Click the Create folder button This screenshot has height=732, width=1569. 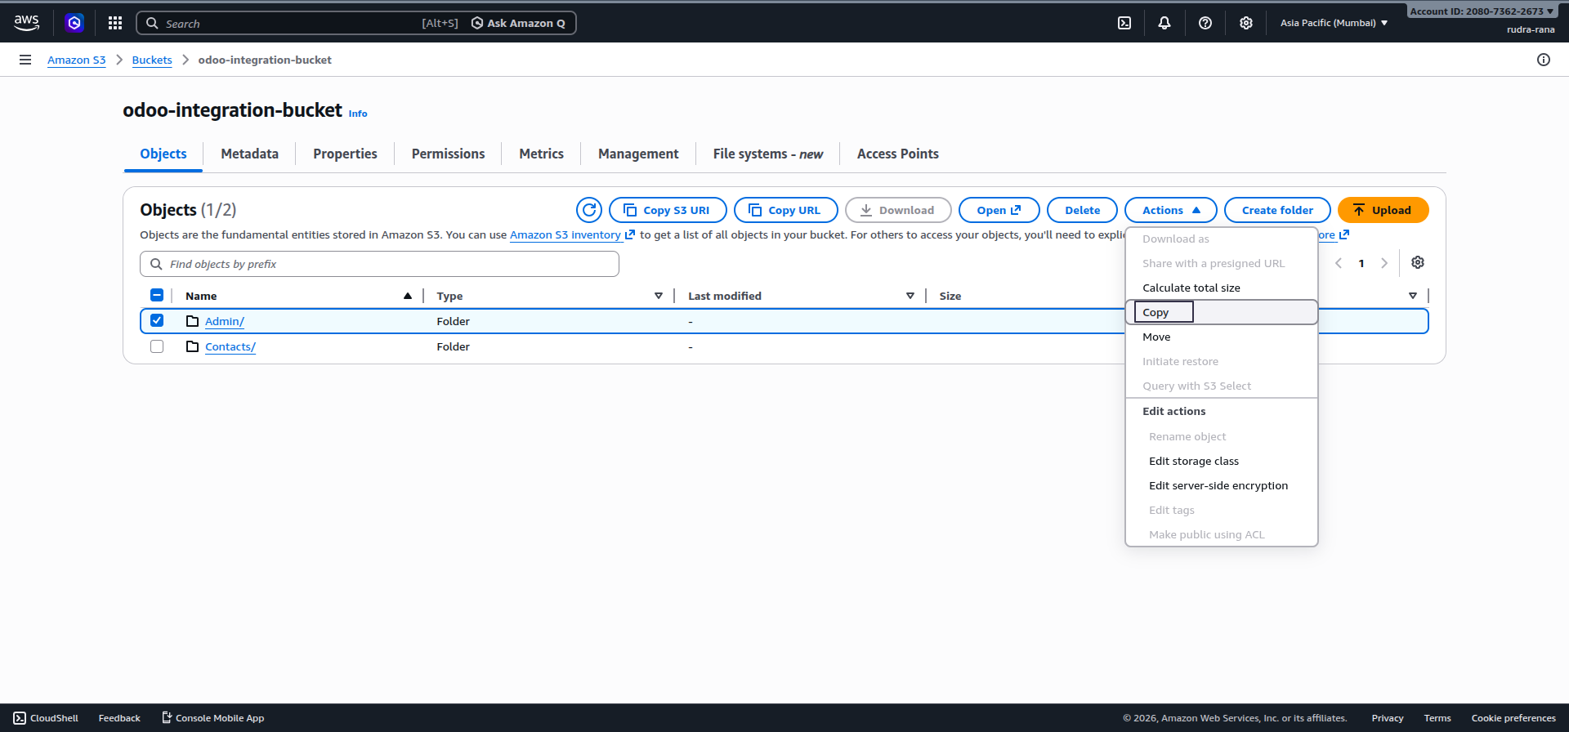point(1277,210)
